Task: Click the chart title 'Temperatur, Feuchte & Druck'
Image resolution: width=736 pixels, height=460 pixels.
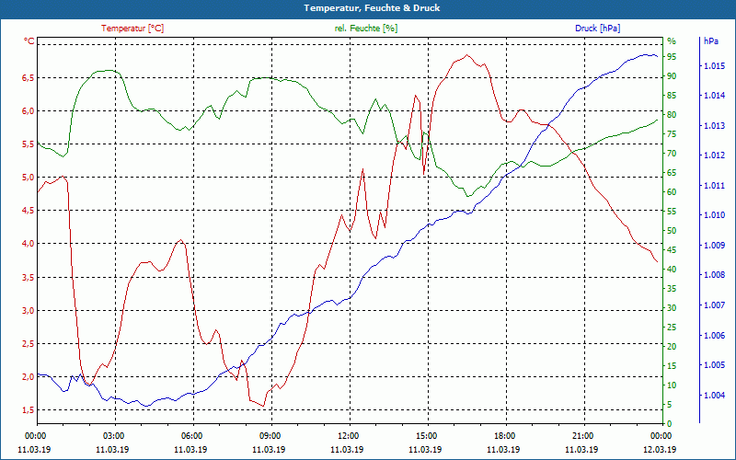Action: pos(372,8)
